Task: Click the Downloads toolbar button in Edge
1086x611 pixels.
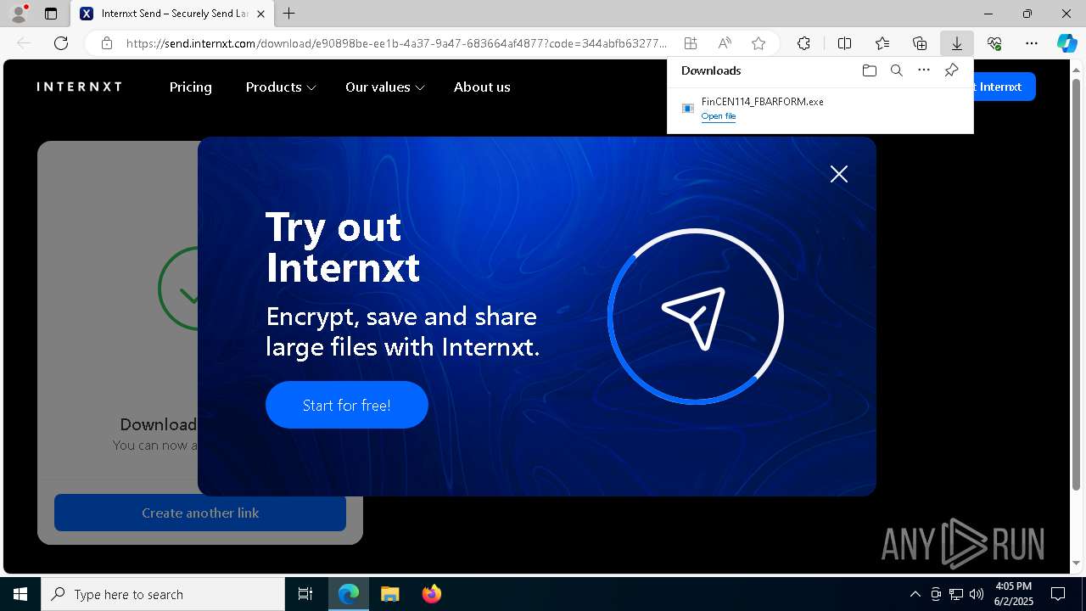Action: (x=956, y=43)
